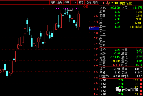Click 卖三 volume 9588
This screenshot has height=96, width=143.
tap(139, 19)
